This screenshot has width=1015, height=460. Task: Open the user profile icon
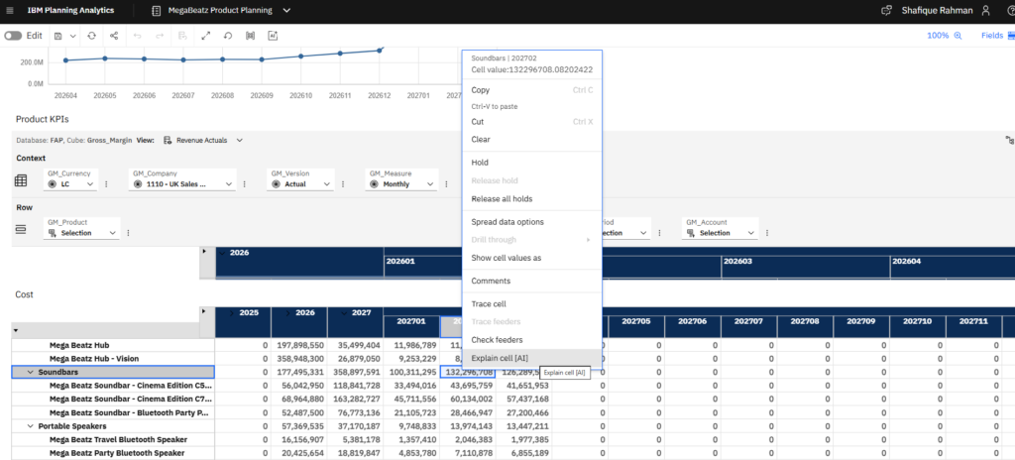coord(985,10)
